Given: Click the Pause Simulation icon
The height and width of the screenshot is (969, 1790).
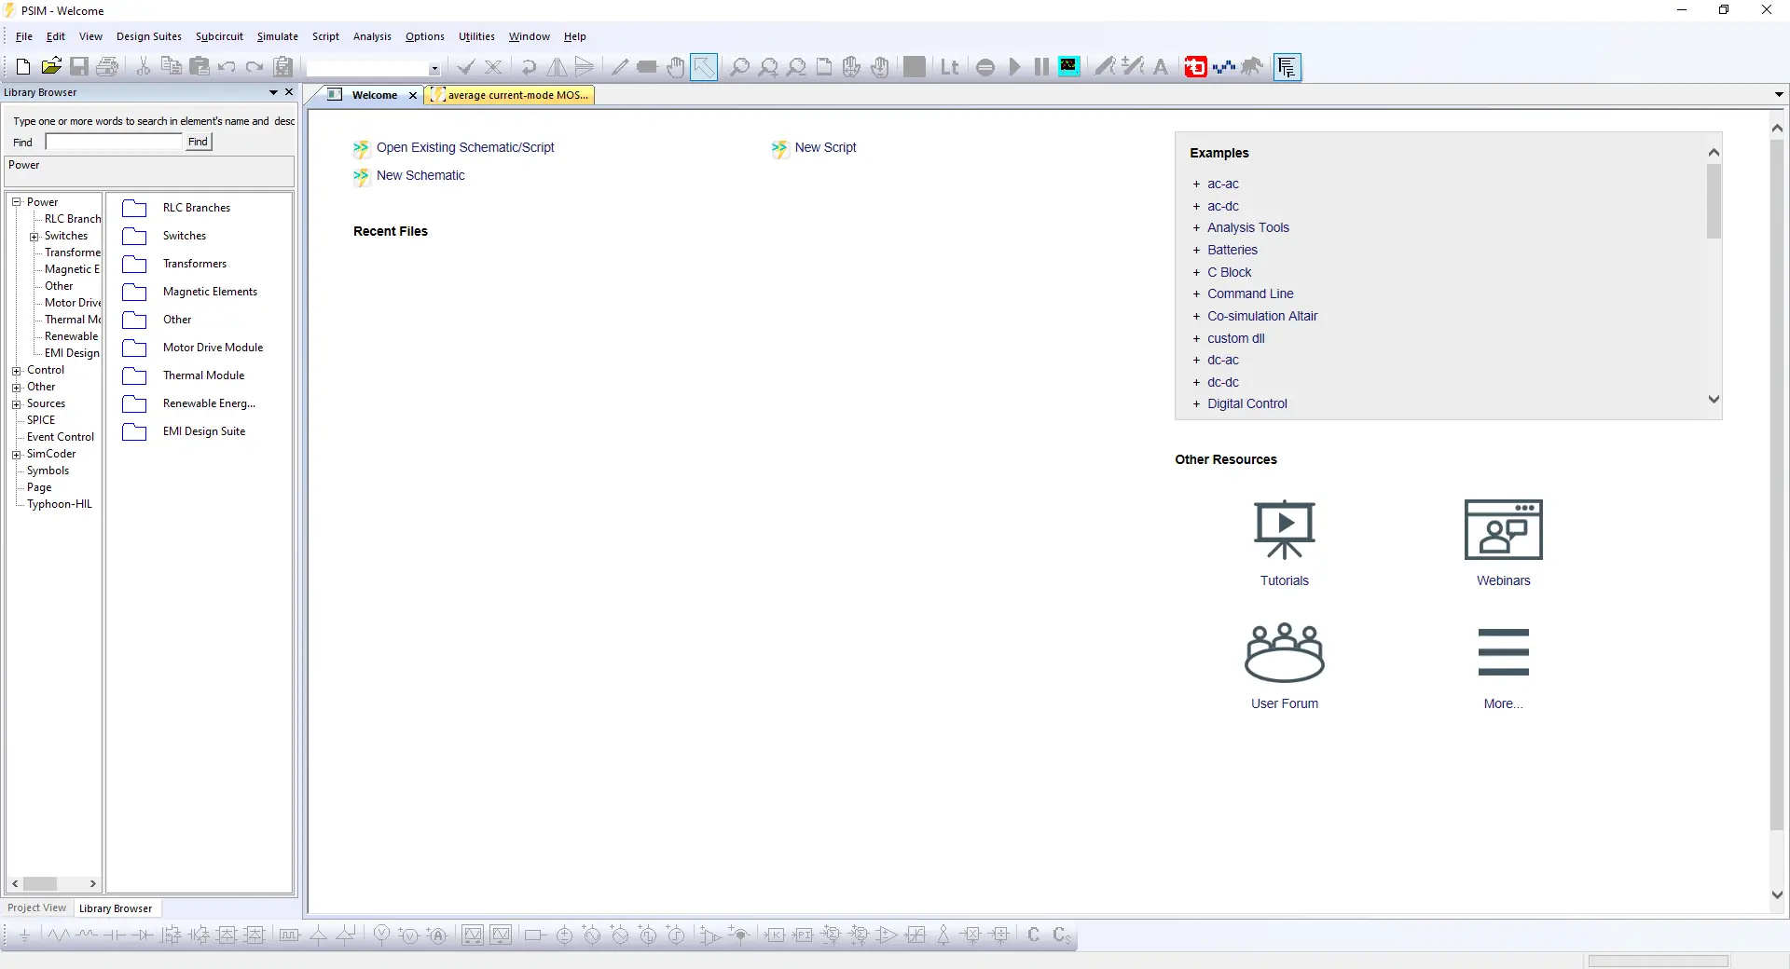Looking at the screenshot, I should click(1041, 66).
